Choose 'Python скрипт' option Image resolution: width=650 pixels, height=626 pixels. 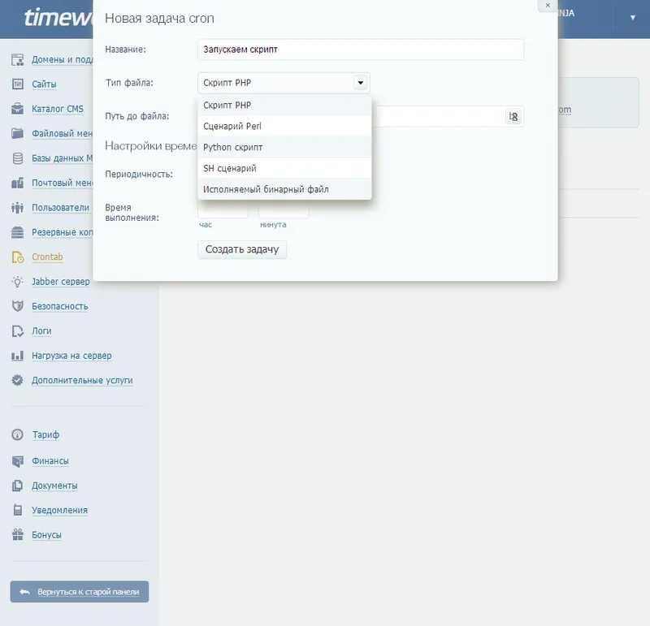tap(284, 147)
